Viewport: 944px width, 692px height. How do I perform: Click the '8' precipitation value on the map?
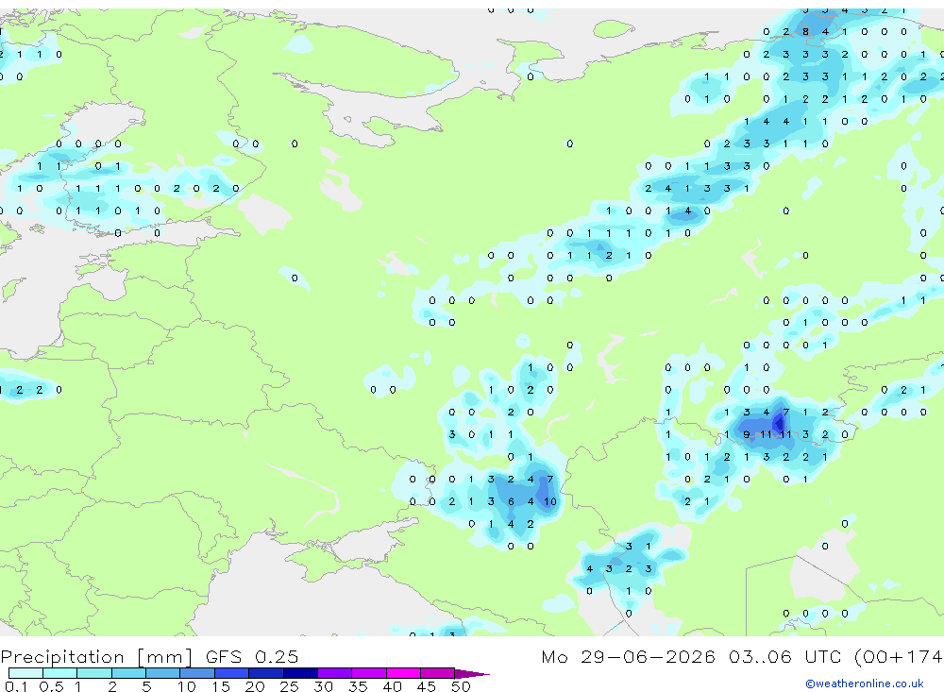click(x=805, y=32)
